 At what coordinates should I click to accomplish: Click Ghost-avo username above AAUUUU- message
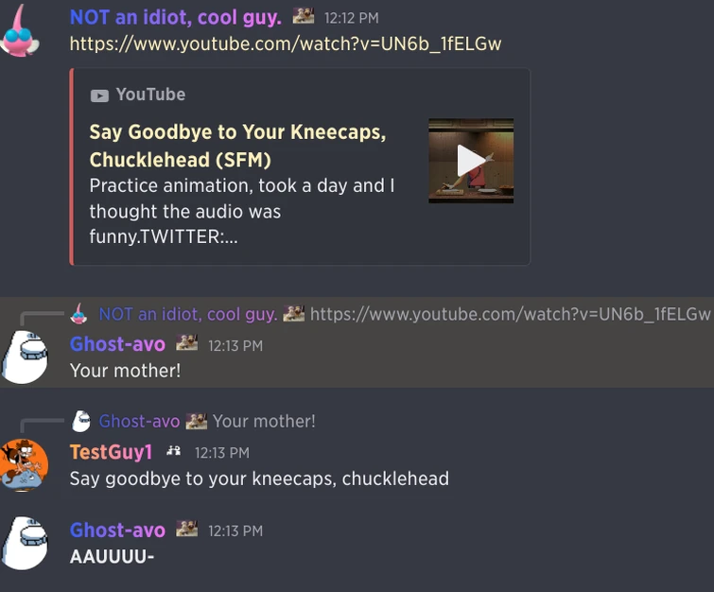pyautogui.click(x=117, y=531)
